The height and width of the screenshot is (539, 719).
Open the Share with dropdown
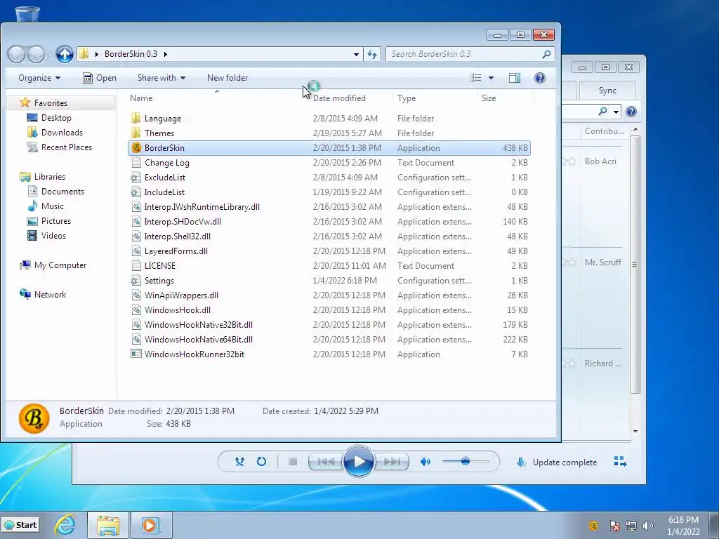tap(161, 78)
